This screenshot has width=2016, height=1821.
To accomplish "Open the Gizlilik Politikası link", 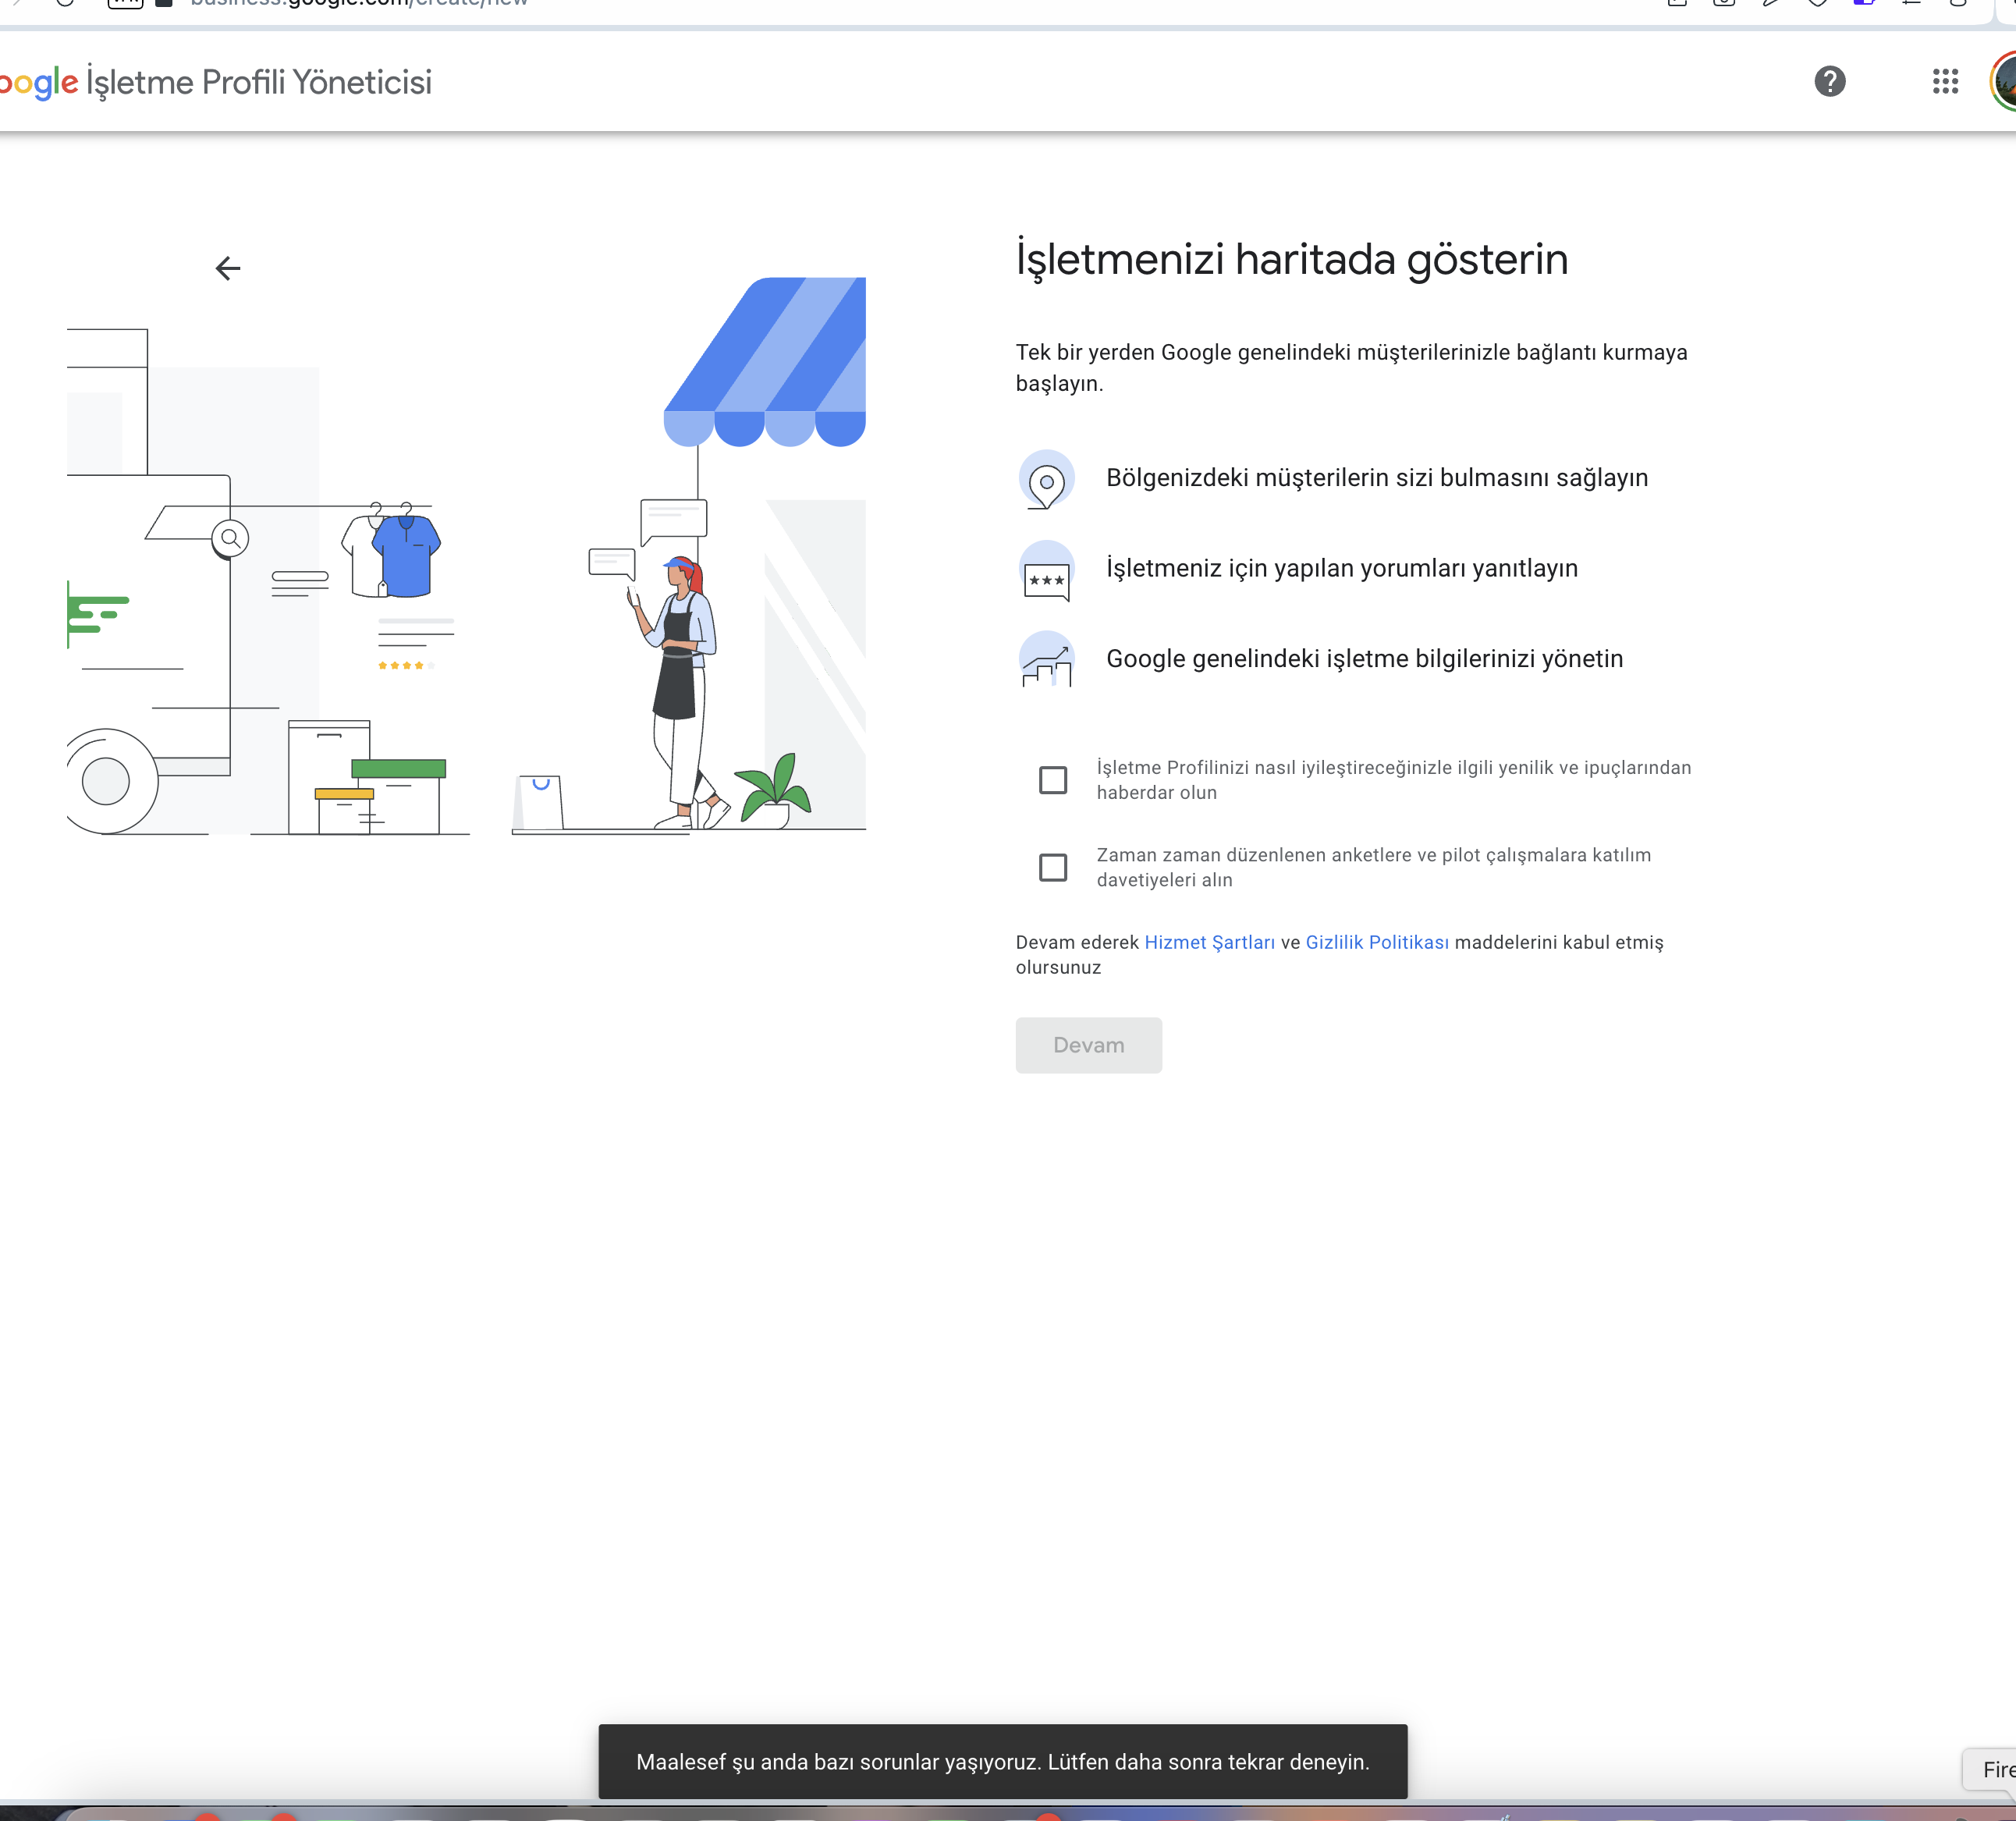I will click(1376, 942).
